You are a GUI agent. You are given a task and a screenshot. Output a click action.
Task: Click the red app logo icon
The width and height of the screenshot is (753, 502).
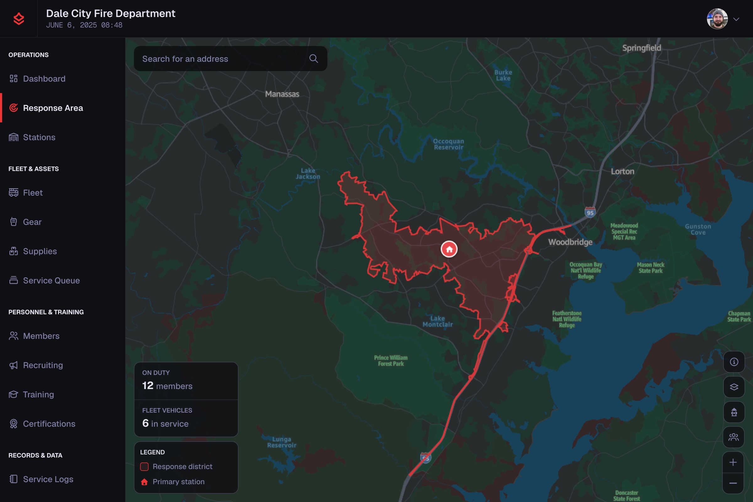pos(19,19)
